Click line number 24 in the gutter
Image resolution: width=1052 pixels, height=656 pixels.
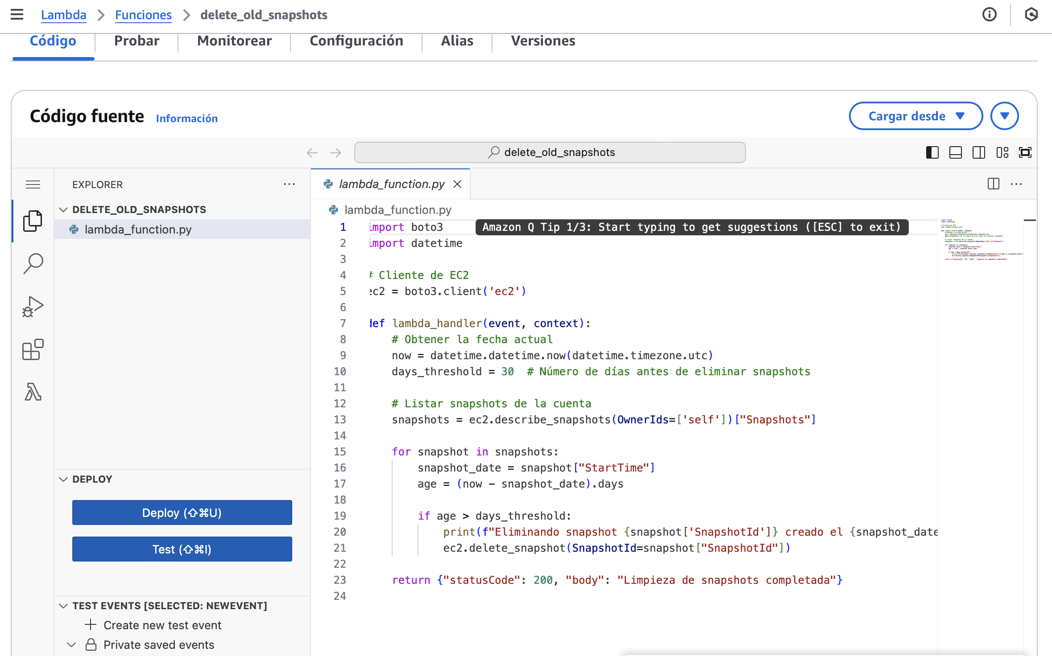tap(340, 596)
